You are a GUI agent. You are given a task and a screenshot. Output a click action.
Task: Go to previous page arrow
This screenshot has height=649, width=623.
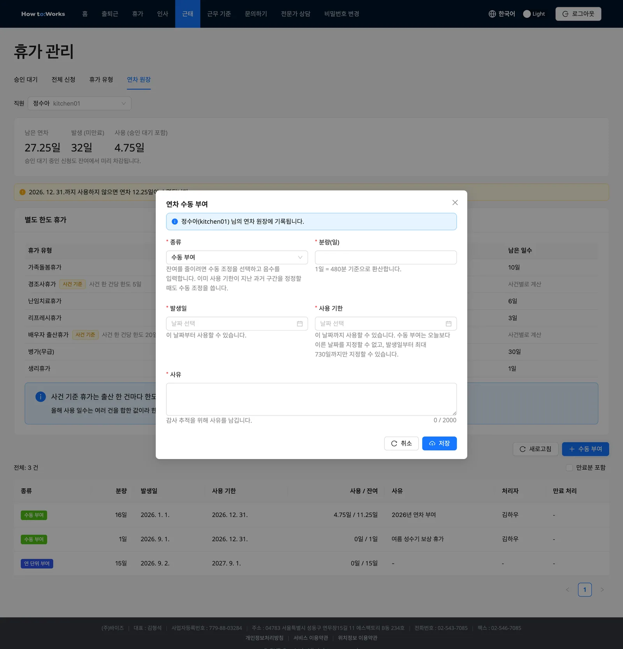[567, 589]
